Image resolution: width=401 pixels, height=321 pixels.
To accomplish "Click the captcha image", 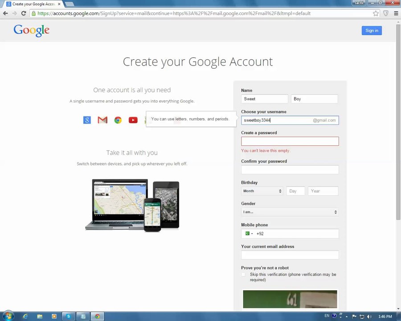I will click(290, 299).
